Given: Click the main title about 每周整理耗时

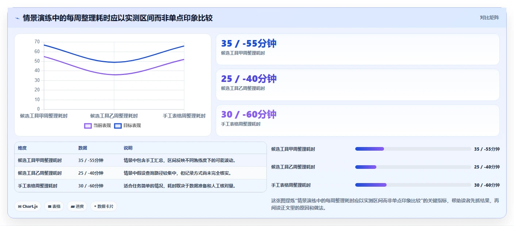Looking at the screenshot, I should coord(118,18).
